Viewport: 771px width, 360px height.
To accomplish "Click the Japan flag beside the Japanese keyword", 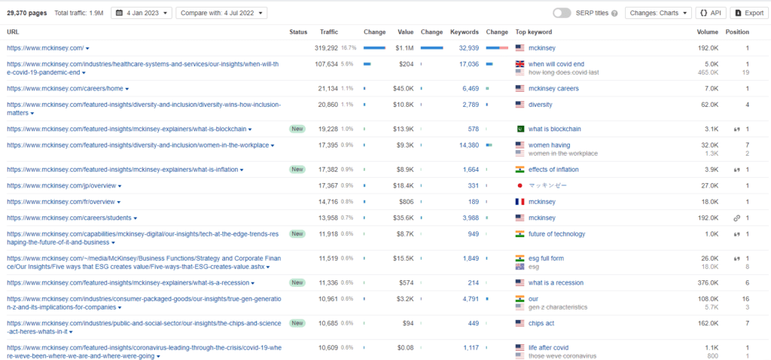I will 520,185.
